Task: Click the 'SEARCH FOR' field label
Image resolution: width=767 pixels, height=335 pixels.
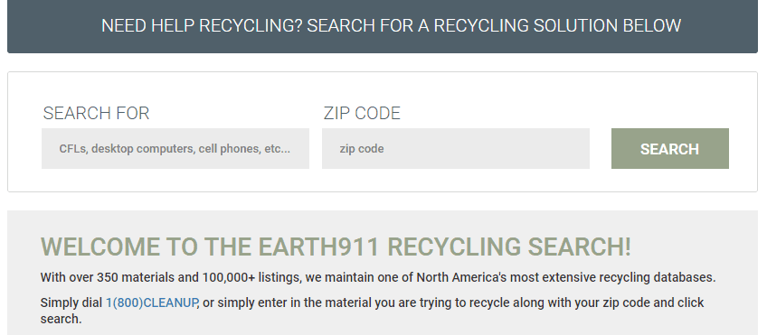Action: (x=96, y=113)
